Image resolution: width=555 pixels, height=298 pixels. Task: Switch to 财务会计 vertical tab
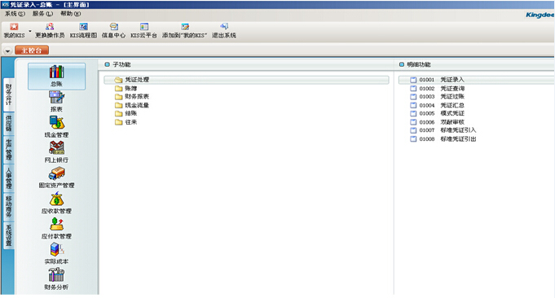8,94
